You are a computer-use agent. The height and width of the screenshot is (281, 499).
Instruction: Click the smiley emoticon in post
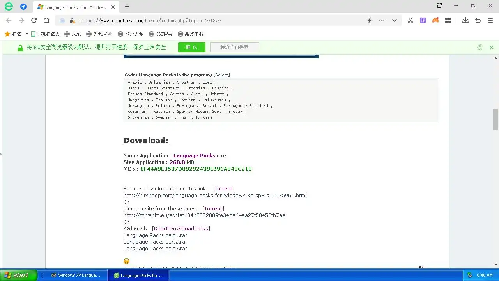point(126,261)
